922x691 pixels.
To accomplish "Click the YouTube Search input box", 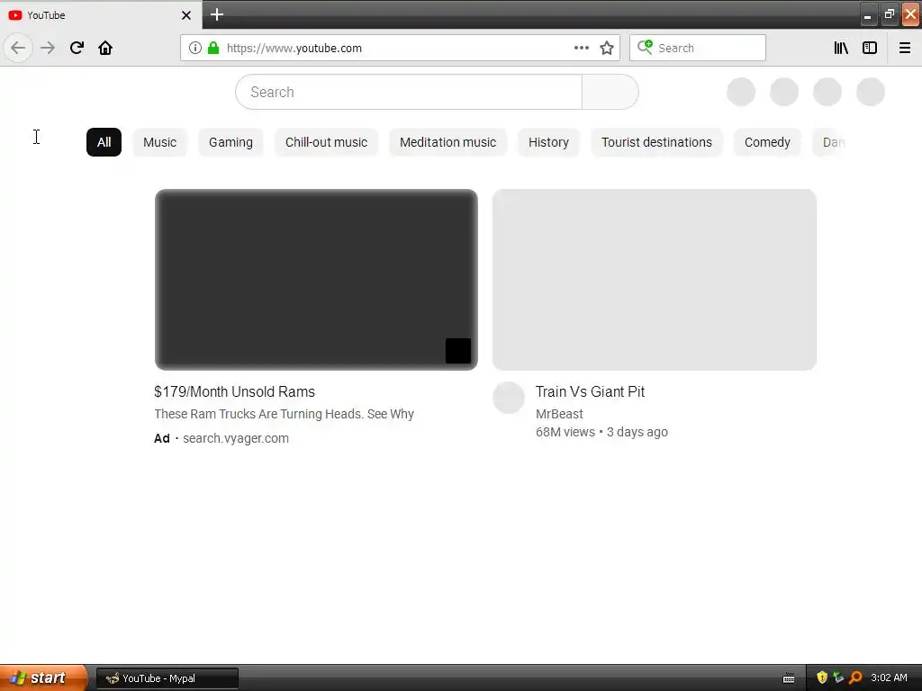I will (x=409, y=92).
